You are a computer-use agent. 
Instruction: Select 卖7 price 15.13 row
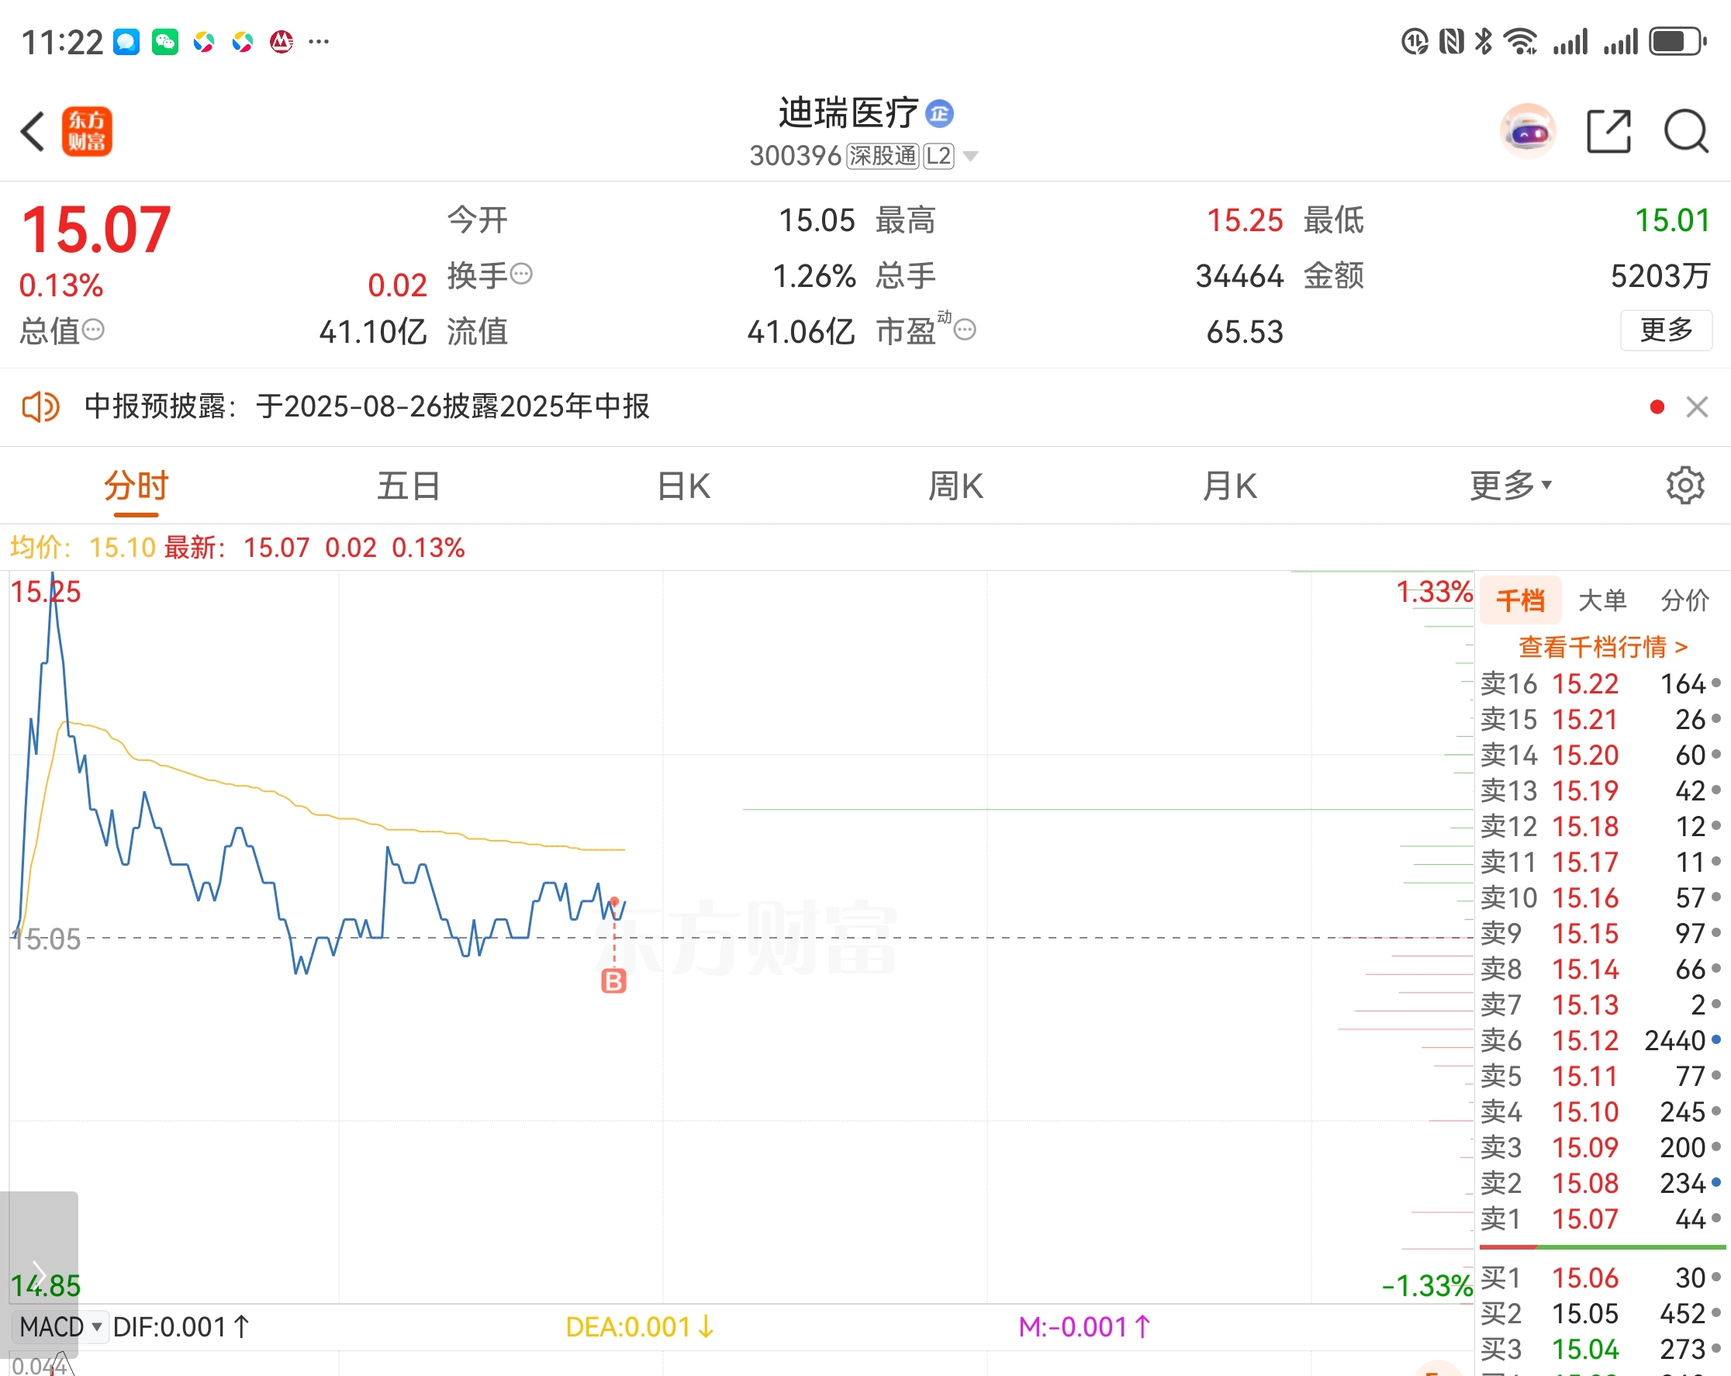tap(1601, 1005)
